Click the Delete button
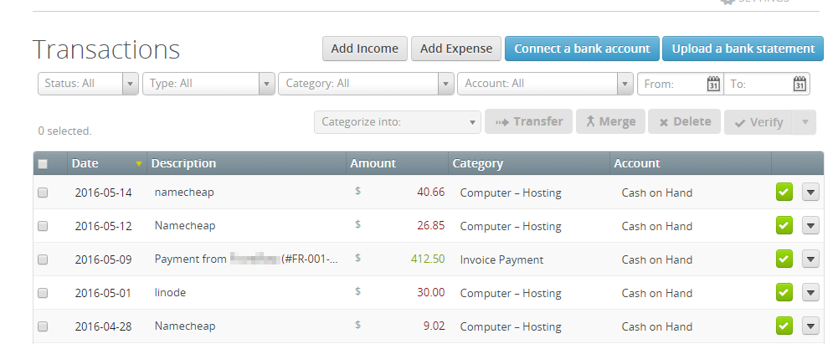This screenshot has height=344, width=838. [685, 122]
